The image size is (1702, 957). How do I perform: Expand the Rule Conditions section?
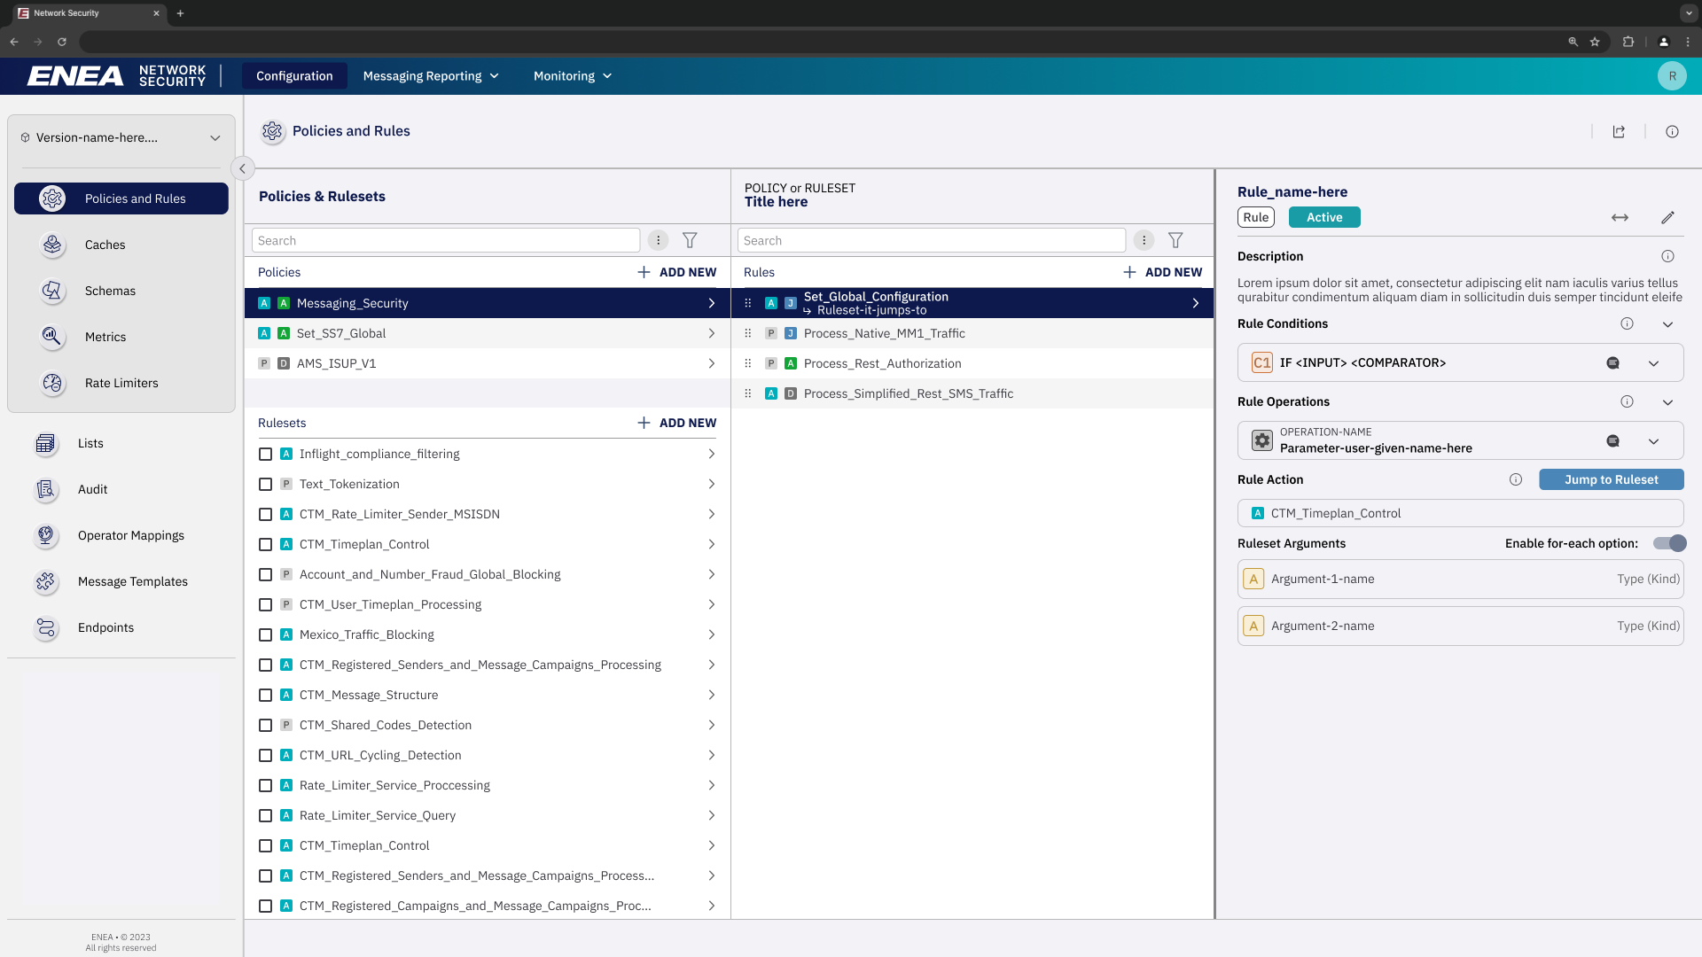pyautogui.click(x=1667, y=324)
